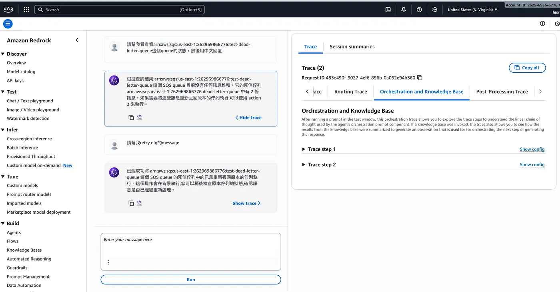View code icon under the first agent response

tap(139, 117)
